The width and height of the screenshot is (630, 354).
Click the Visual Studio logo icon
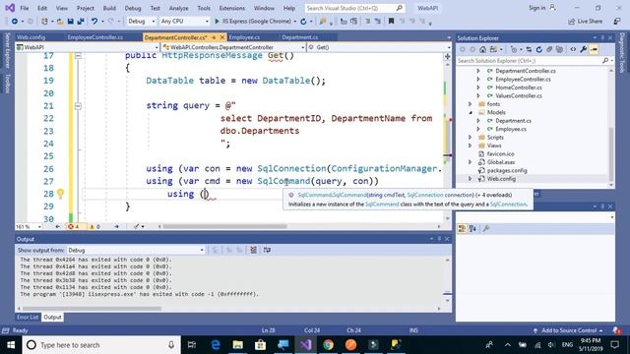tap(10, 8)
